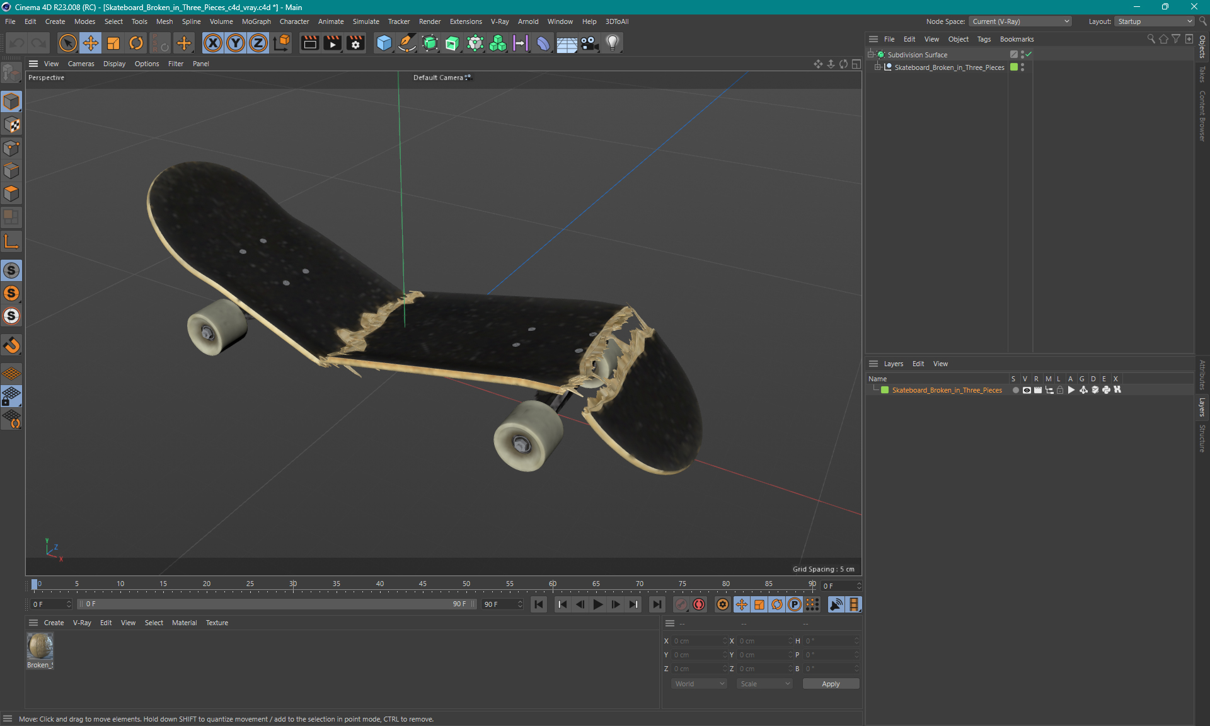The height and width of the screenshot is (726, 1210).
Task: Open Layout dropdown Startup
Action: tap(1155, 21)
